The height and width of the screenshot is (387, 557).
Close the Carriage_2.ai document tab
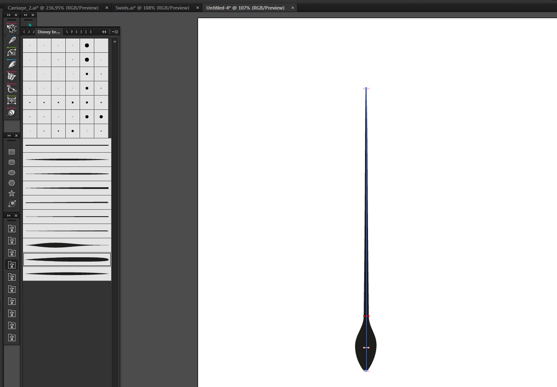(107, 8)
